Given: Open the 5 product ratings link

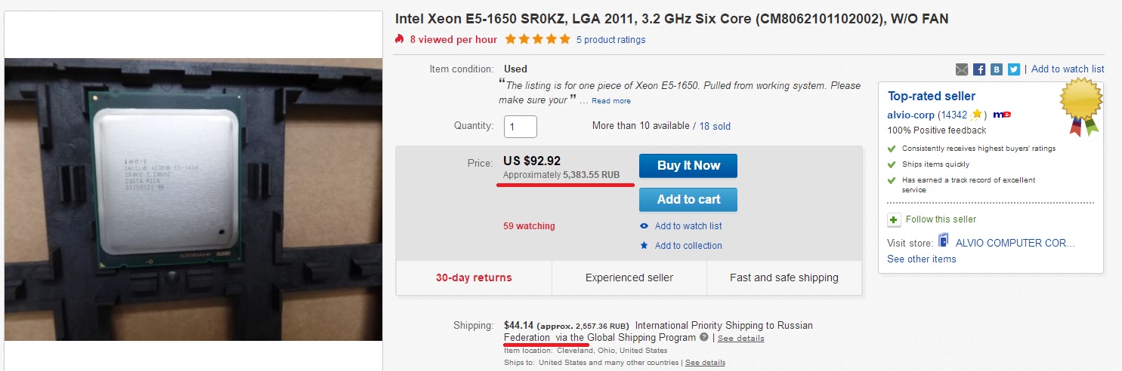Looking at the screenshot, I should click(610, 40).
